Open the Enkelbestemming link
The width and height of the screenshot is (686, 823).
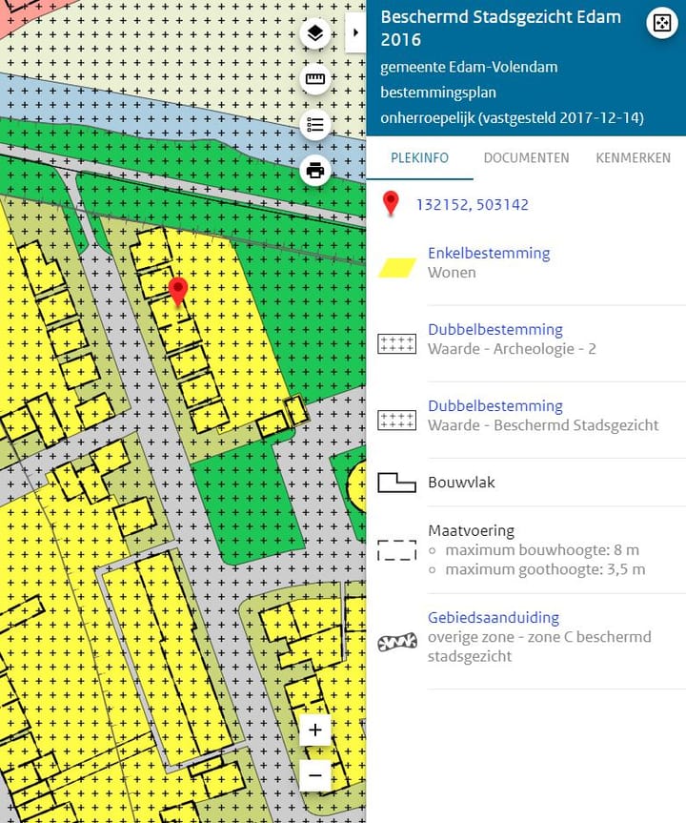tap(488, 254)
